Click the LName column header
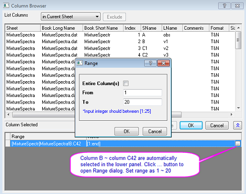 tap(172, 28)
